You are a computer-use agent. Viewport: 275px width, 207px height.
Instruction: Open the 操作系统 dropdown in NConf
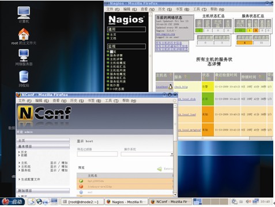click(147, 154)
